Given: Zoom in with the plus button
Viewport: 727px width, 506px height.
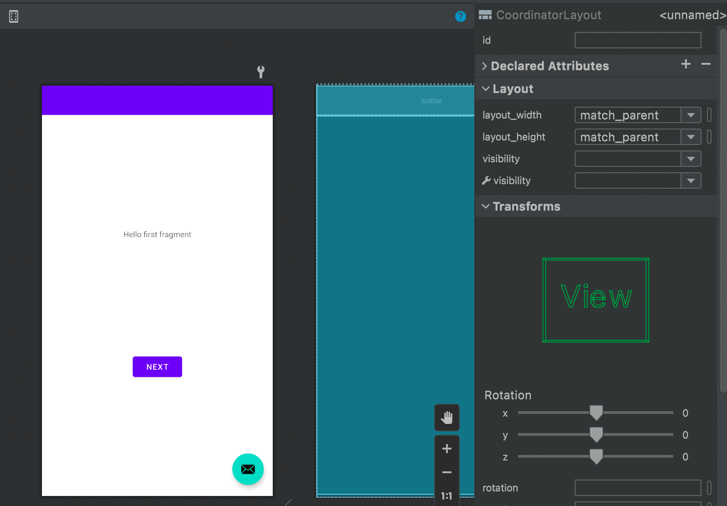Looking at the screenshot, I should [447, 449].
